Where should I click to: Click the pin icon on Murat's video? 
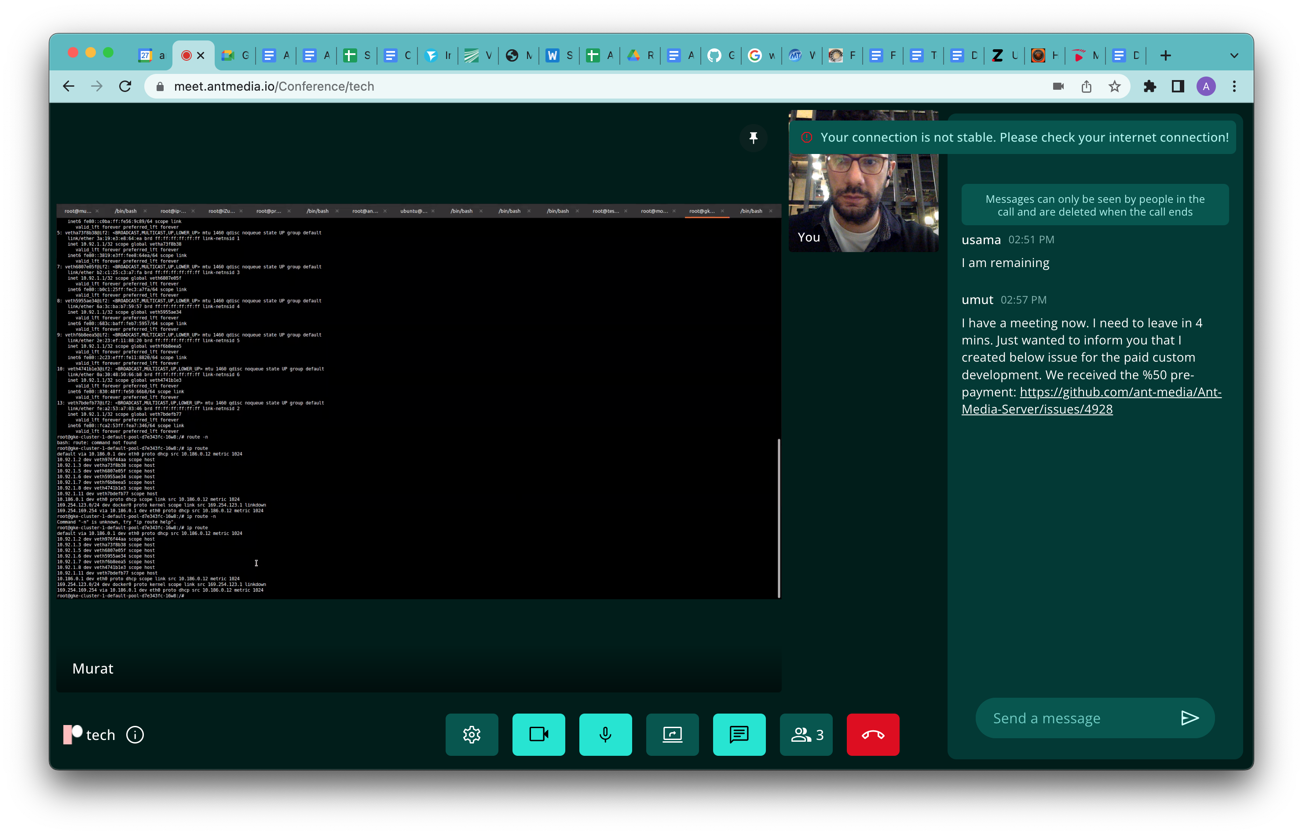pyautogui.click(x=753, y=138)
